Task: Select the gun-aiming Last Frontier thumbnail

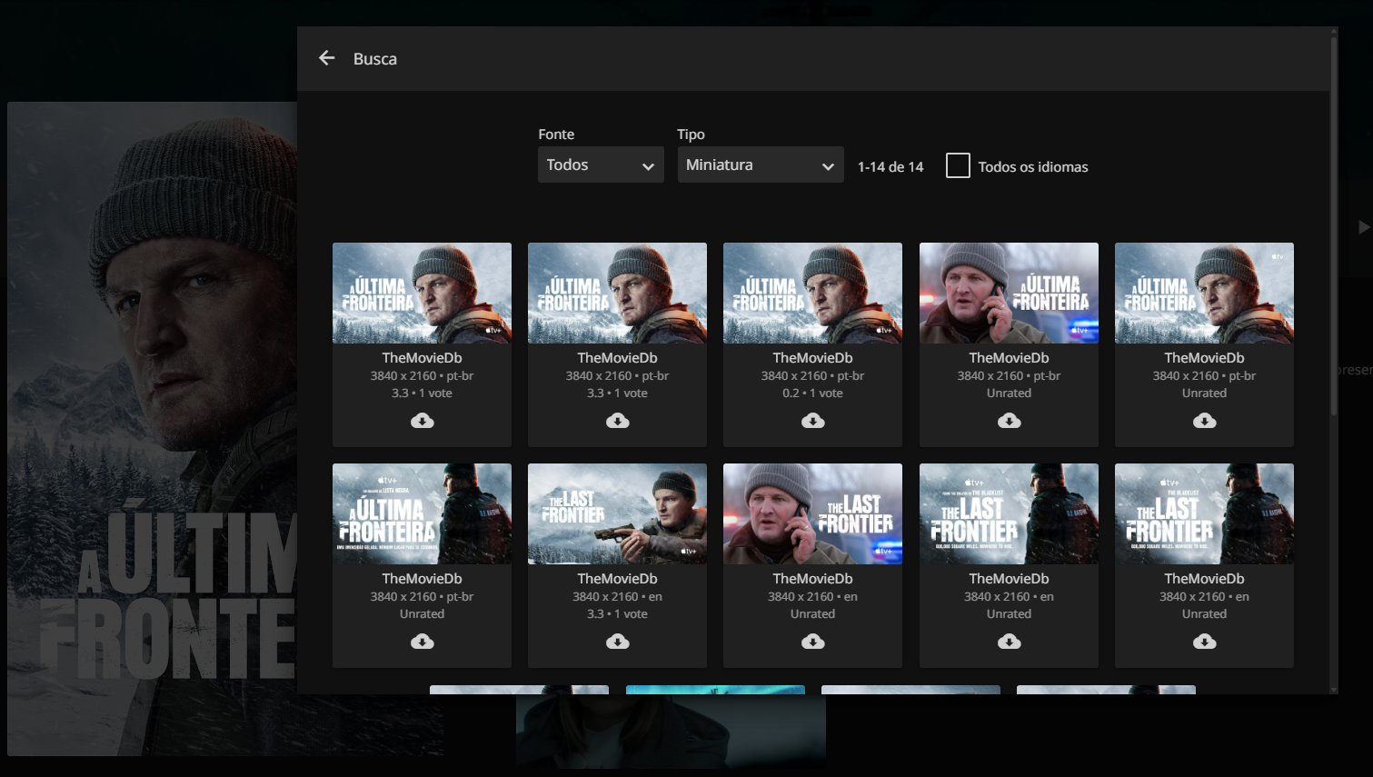Action: pyautogui.click(x=617, y=513)
